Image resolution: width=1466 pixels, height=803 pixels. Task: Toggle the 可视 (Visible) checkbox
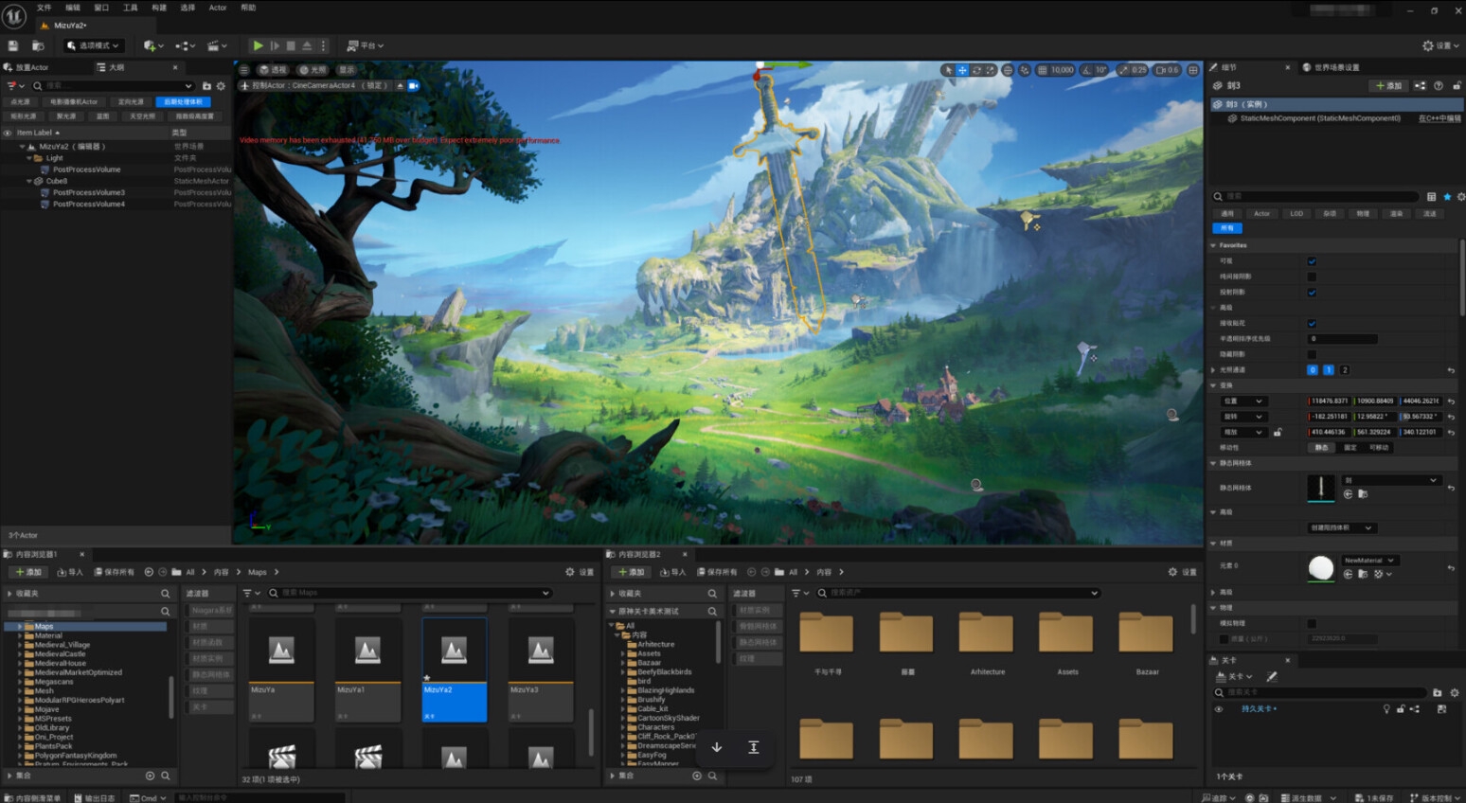point(1312,261)
